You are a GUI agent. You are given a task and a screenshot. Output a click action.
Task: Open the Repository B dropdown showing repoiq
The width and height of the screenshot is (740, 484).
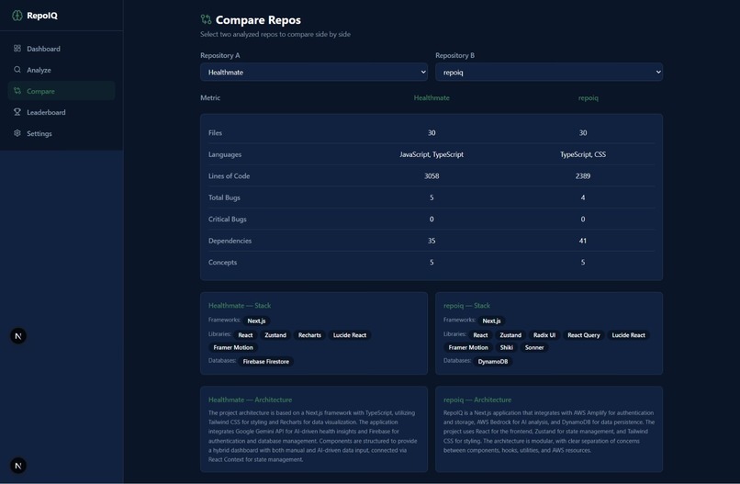(549, 72)
